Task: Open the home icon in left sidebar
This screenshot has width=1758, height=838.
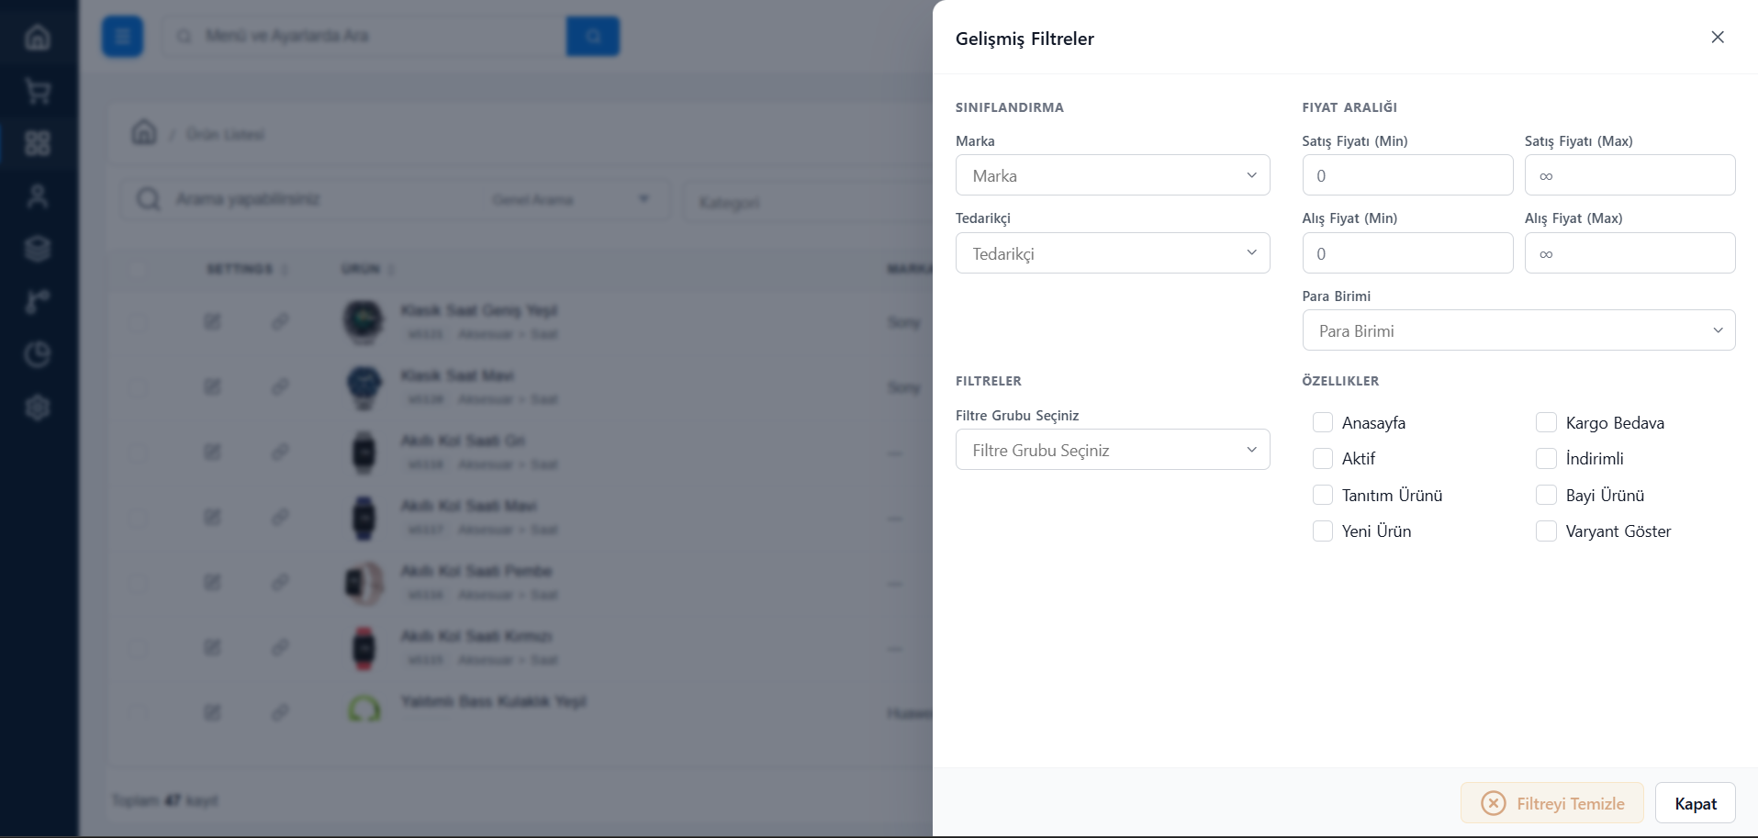Action: [38, 38]
